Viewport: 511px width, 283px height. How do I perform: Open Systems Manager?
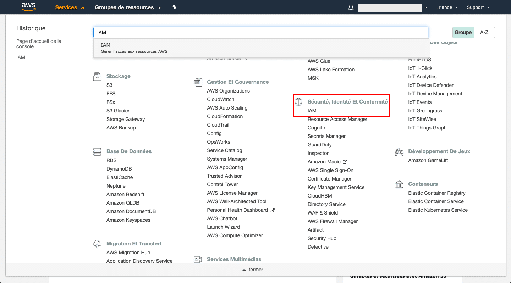(227, 159)
